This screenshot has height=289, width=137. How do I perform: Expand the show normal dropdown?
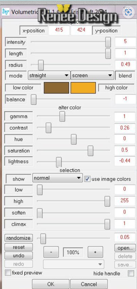coord(58,178)
